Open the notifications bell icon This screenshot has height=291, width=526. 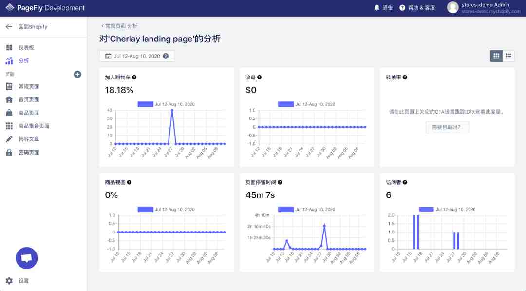pyautogui.click(x=376, y=8)
